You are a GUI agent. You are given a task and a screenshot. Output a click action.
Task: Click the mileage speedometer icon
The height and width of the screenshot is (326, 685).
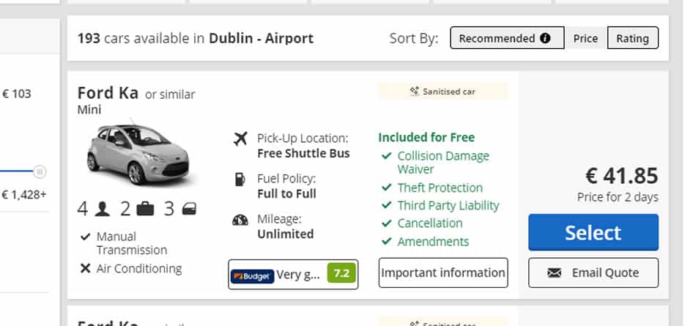[240, 220]
